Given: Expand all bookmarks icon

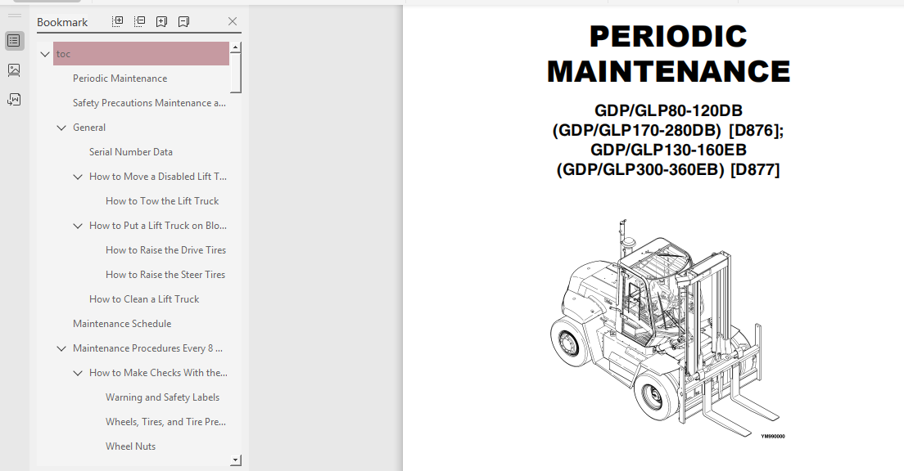Looking at the screenshot, I should point(118,21).
